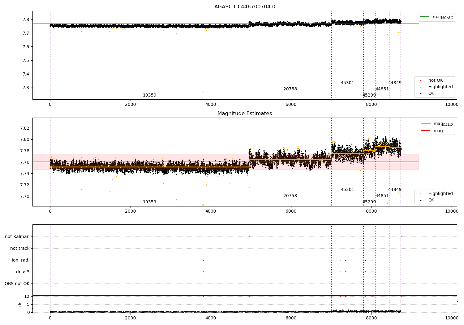Click label 45301 in Magnitude Estimates plot
This screenshot has width=464, height=325.
[x=347, y=190]
